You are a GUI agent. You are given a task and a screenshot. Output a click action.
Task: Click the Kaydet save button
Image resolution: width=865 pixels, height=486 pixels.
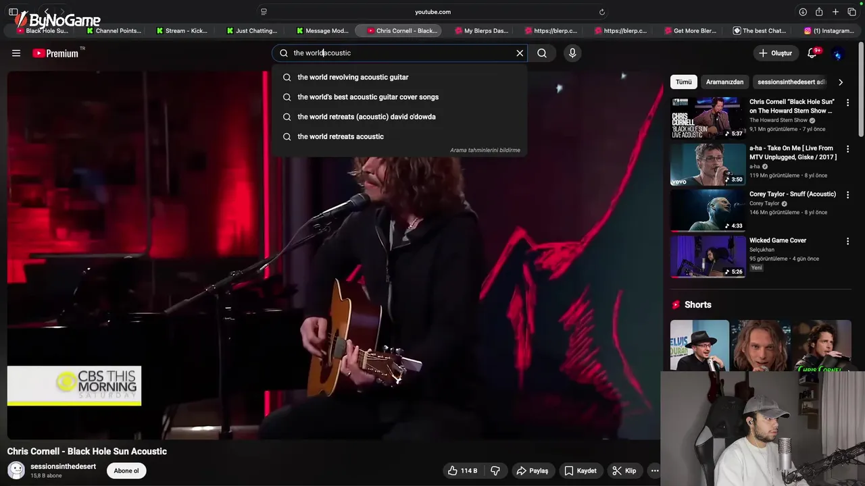(580, 470)
